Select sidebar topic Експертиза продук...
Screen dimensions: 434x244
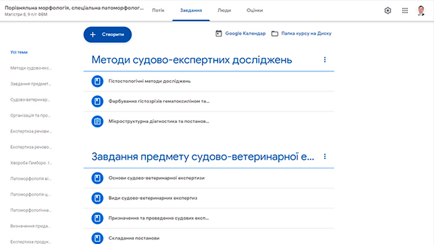pyautogui.click(x=31, y=242)
